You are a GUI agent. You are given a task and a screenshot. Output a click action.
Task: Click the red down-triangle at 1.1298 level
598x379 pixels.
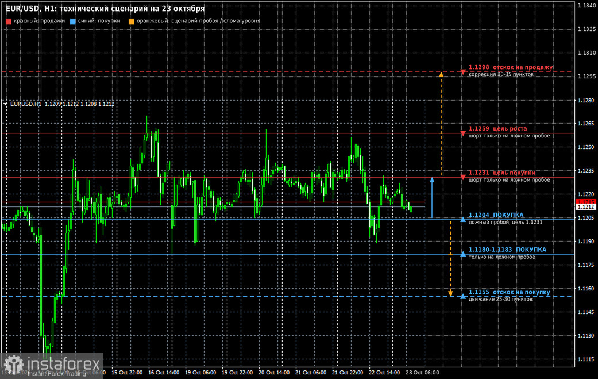(463, 72)
